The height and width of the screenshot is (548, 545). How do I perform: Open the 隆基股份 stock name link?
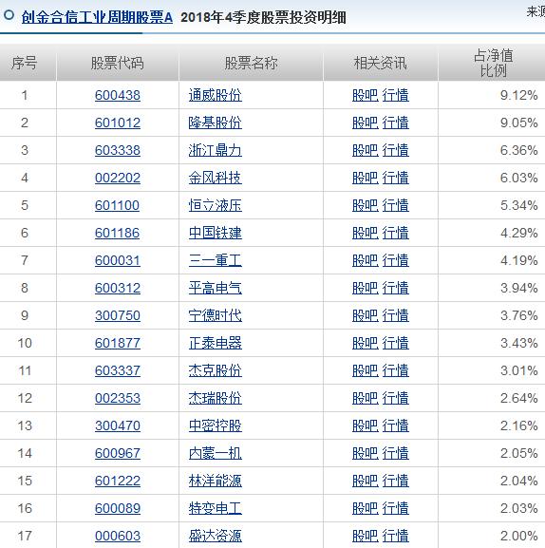[216, 123]
